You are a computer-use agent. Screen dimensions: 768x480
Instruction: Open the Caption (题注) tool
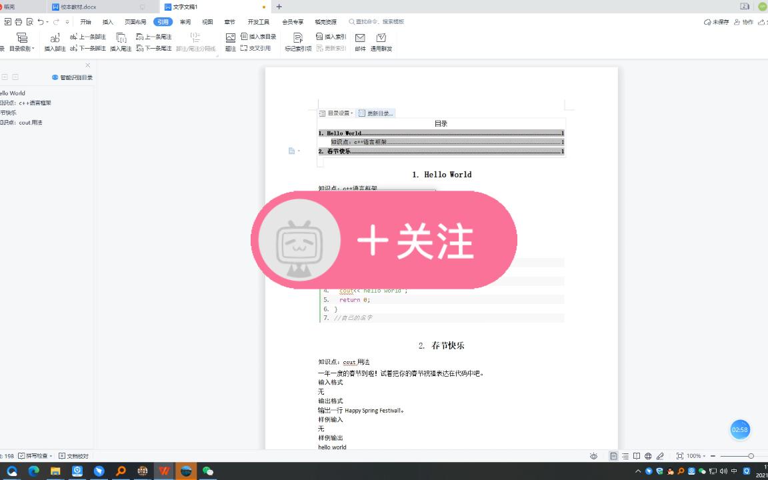[x=229, y=41]
